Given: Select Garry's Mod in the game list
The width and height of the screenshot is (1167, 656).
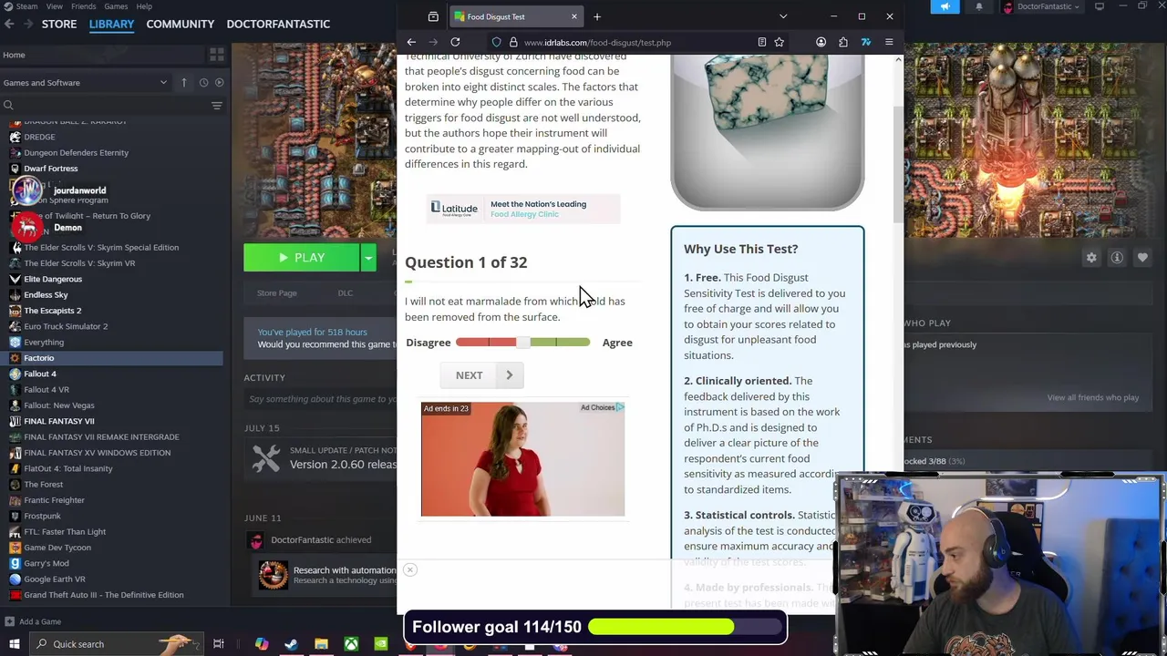Looking at the screenshot, I should tap(46, 563).
